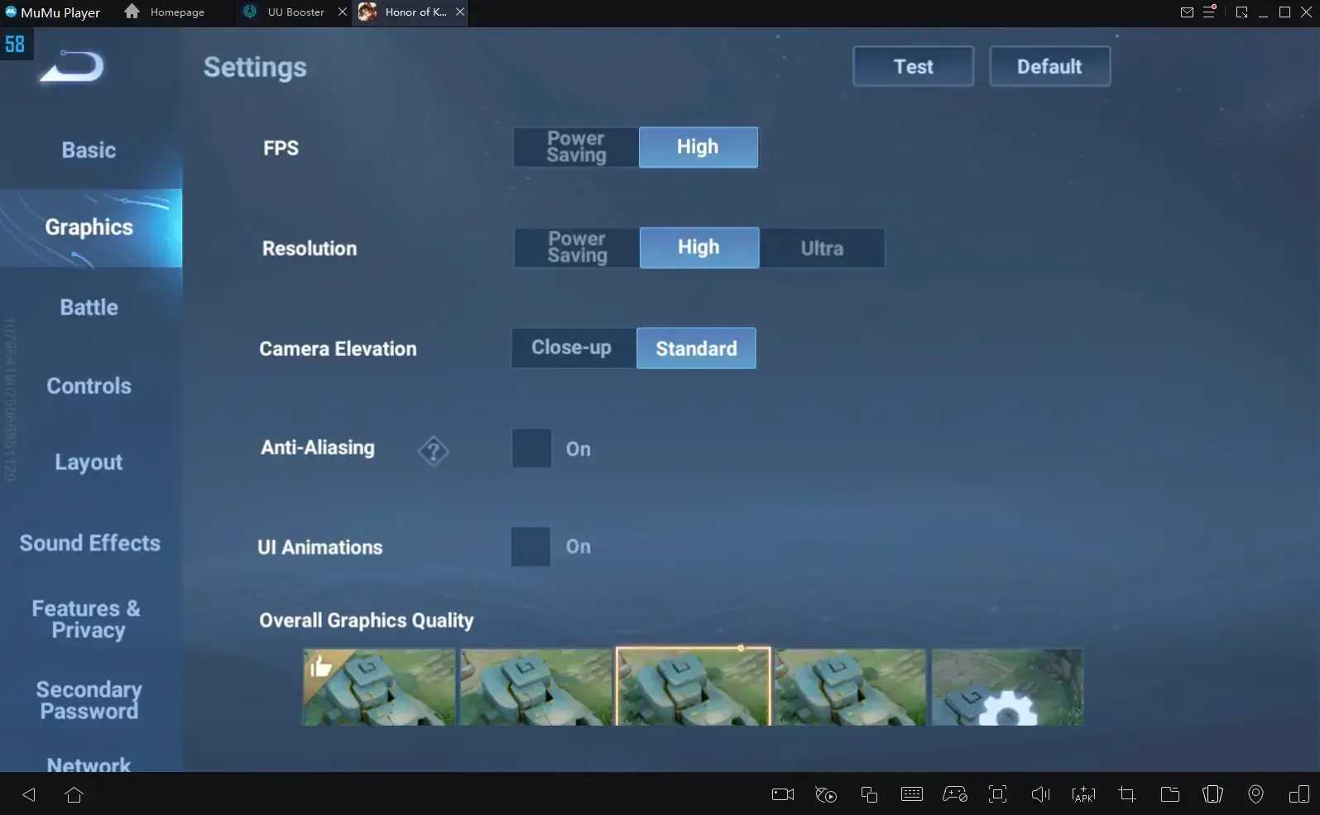This screenshot has height=815, width=1320.
Task: Click the back arrow in Settings
Action: coord(73,67)
